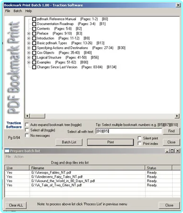Viewport: 183px width, 213px height.
Task: Enable the No messages option
Action: (27, 135)
